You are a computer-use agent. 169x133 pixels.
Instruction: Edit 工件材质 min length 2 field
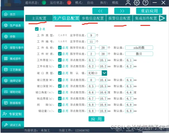coord(91,54)
